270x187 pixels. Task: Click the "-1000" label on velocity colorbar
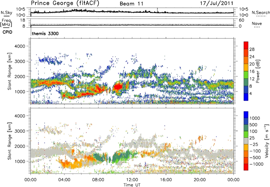tap(256, 164)
